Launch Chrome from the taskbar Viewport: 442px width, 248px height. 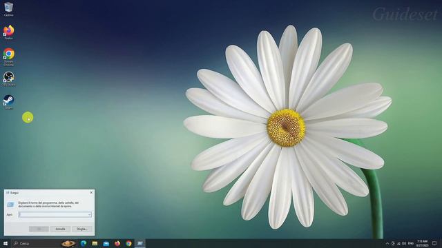[128, 243]
